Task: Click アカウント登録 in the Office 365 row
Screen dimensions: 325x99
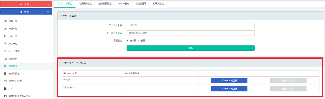Action: (229, 89)
